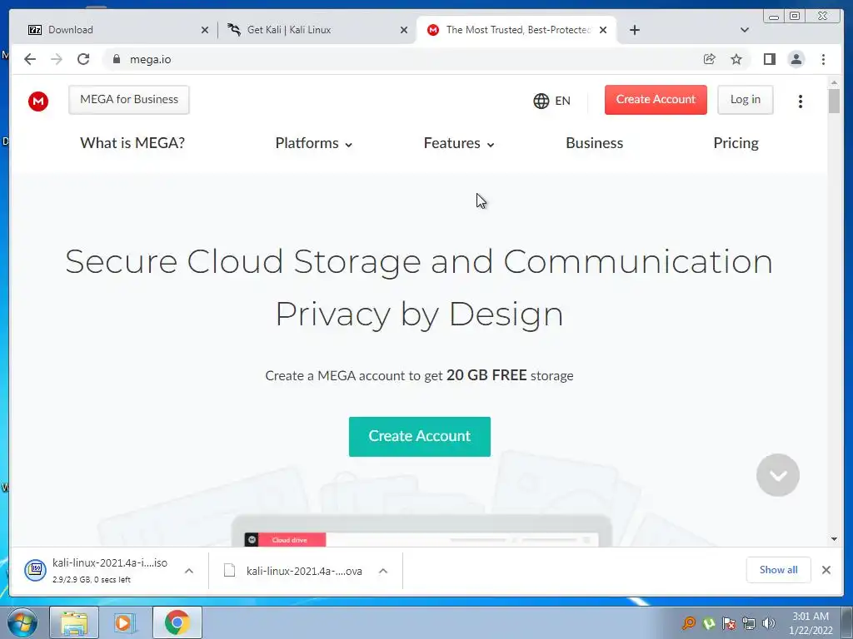Open the language selector globe EN
The image size is (853, 639).
point(551,101)
